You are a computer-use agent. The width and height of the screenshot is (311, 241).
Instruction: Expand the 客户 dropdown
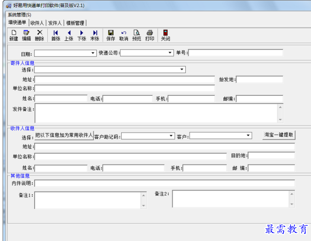click(x=248, y=135)
